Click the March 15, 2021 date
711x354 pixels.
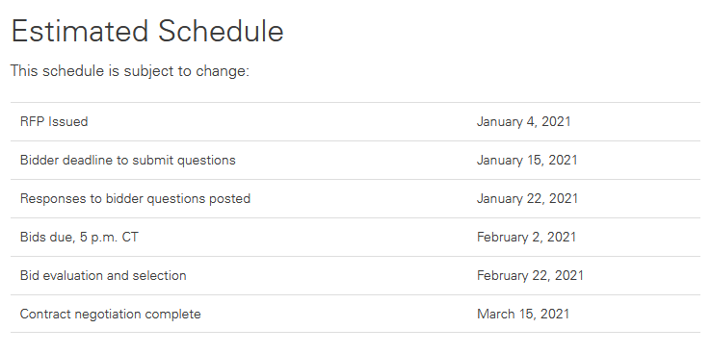click(523, 315)
